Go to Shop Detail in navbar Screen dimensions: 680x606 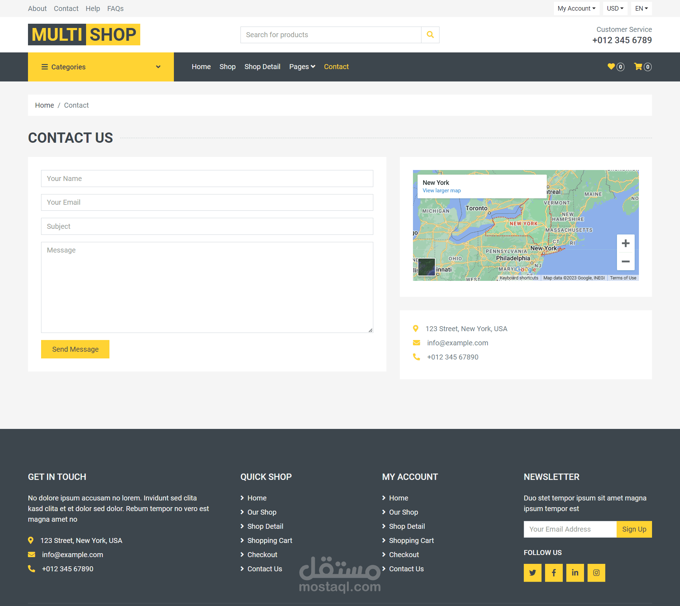click(x=262, y=67)
